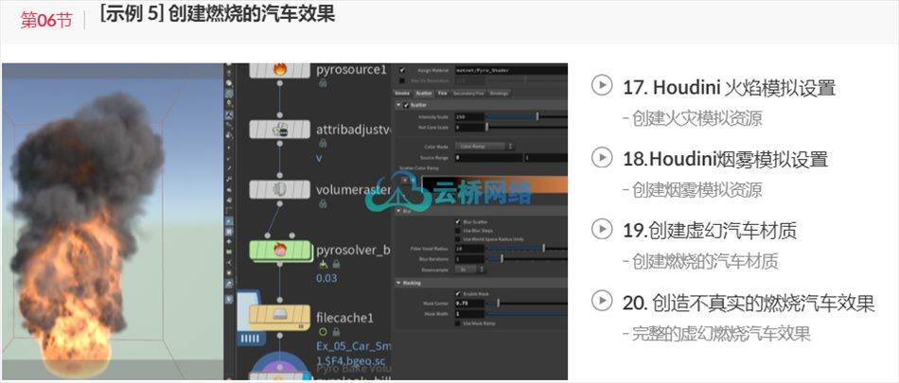Switch to the Bindings tab
This screenshot has width=899, height=383.
(x=500, y=94)
